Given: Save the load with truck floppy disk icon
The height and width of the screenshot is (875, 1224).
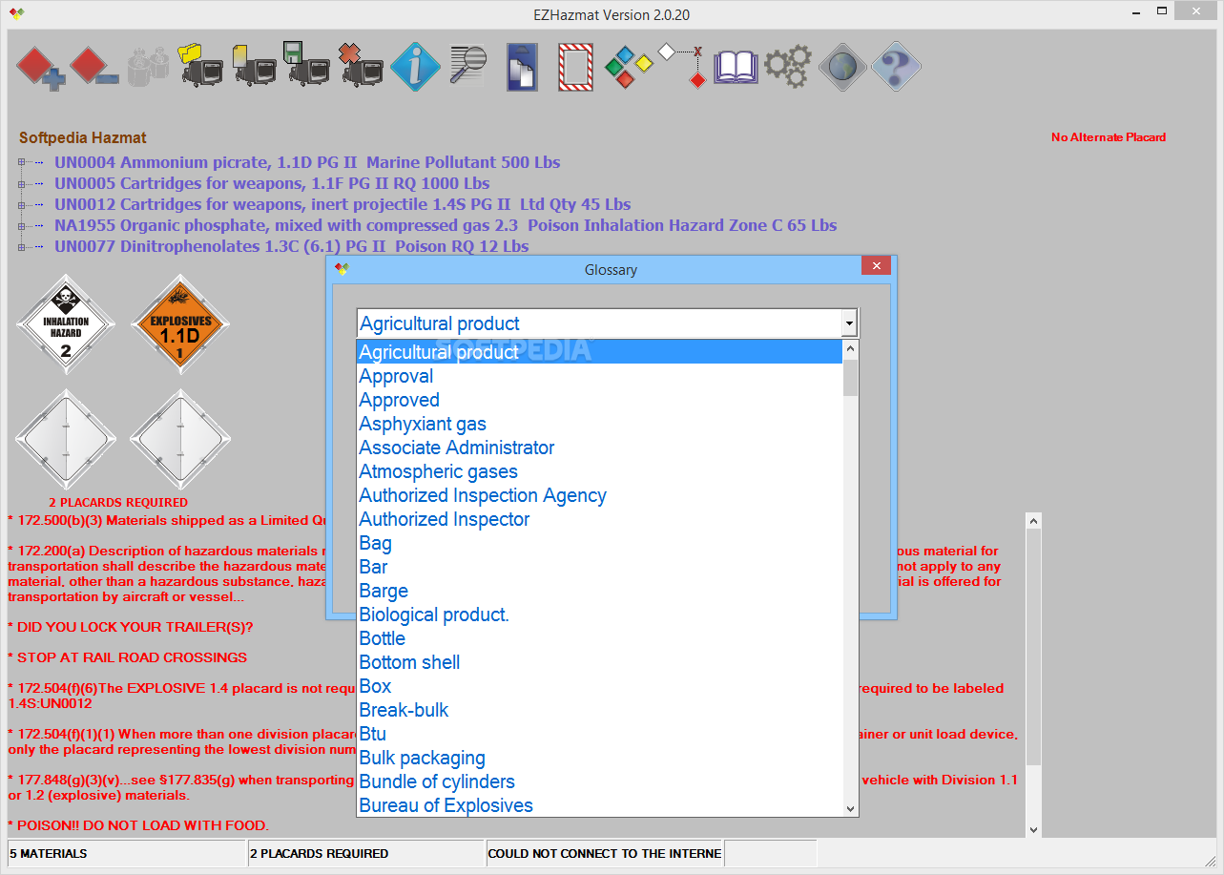Looking at the screenshot, I should click(x=306, y=66).
